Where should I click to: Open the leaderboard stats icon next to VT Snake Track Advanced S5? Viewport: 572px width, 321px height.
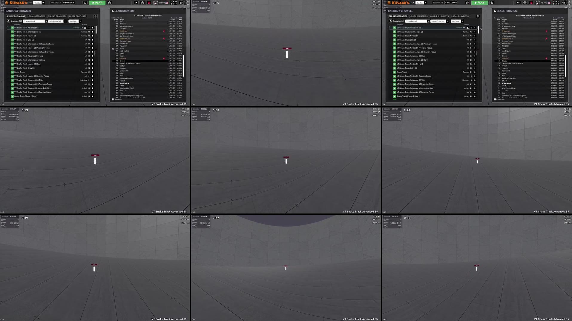click(x=85, y=28)
